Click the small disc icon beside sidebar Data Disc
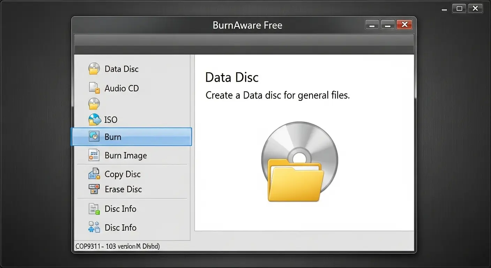The height and width of the screenshot is (268, 491). (x=94, y=69)
